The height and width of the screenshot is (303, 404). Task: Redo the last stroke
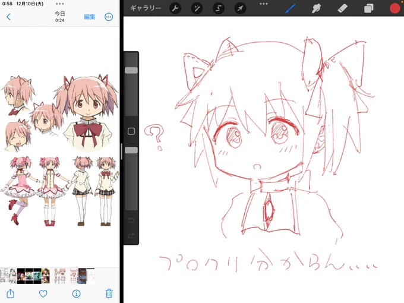[x=131, y=235]
